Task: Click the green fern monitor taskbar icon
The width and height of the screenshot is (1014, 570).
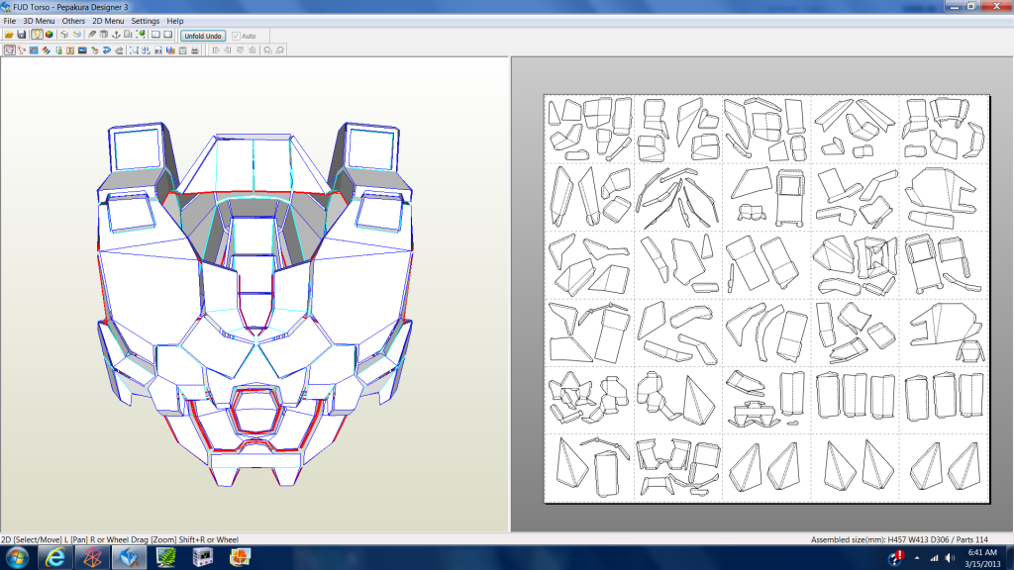Action: [166, 557]
